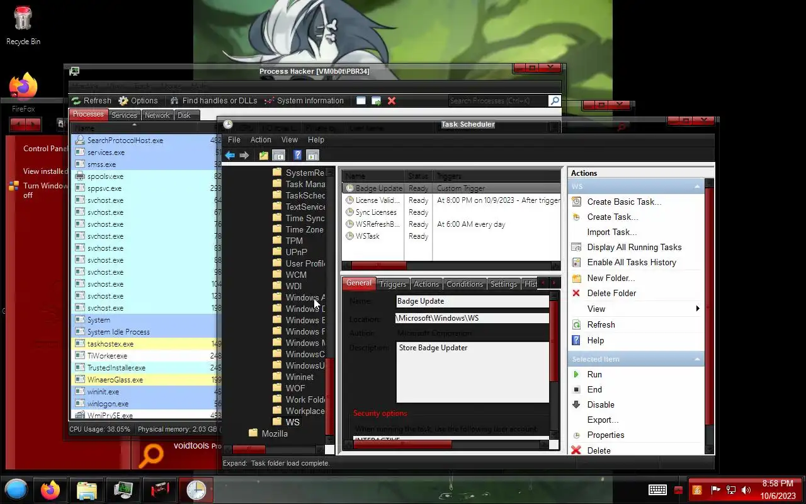The width and height of the screenshot is (806, 504).
Task: Select TrustedInstaller.exe in process list
Action: click(146, 368)
